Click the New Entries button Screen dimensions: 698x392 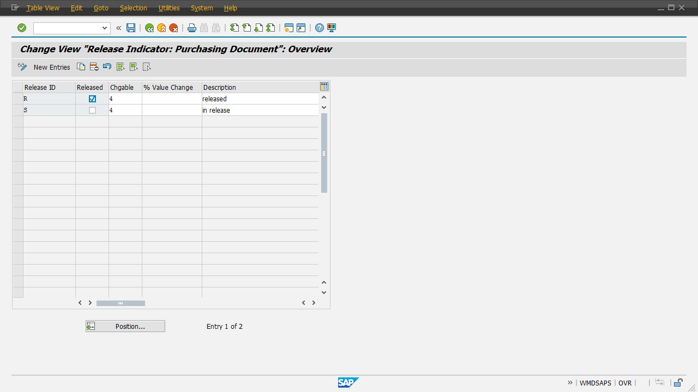(52, 67)
